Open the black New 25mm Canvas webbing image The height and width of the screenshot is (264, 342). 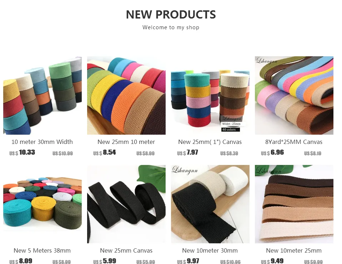(126, 204)
